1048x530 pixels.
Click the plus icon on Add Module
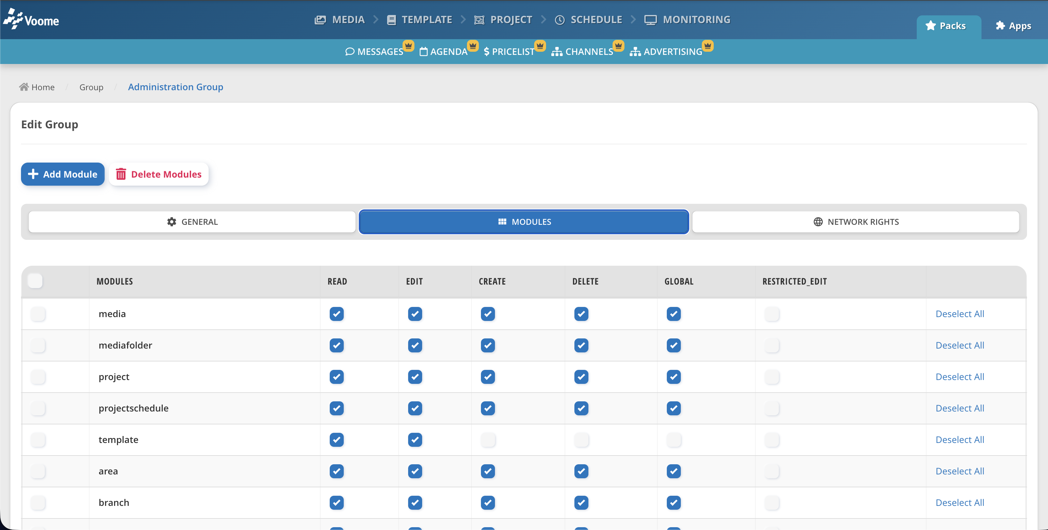pyautogui.click(x=33, y=174)
